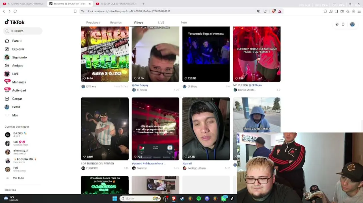Open the Perfil avatar icon
This screenshot has height=203, width=363.
point(7,107)
